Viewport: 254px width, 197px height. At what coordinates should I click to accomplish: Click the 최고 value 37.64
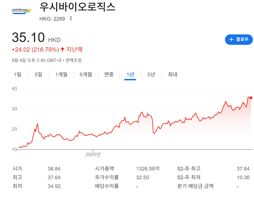(54, 178)
